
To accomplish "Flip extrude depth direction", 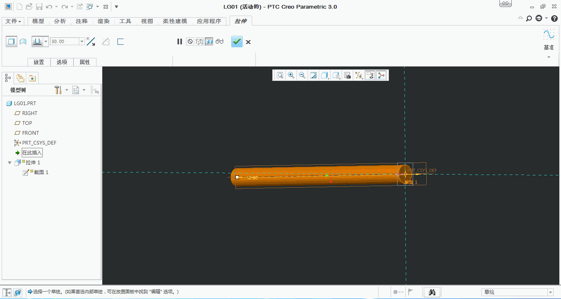I will (91, 41).
